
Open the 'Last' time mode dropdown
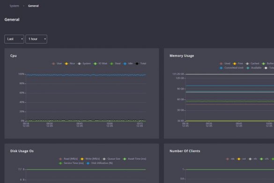click(x=14, y=39)
